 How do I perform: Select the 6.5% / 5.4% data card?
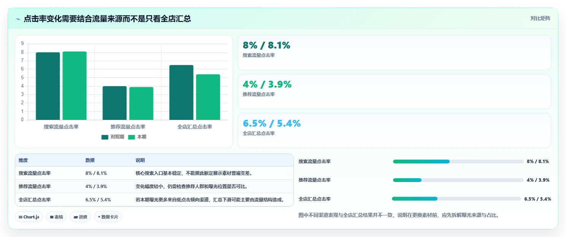click(x=394, y=130)
